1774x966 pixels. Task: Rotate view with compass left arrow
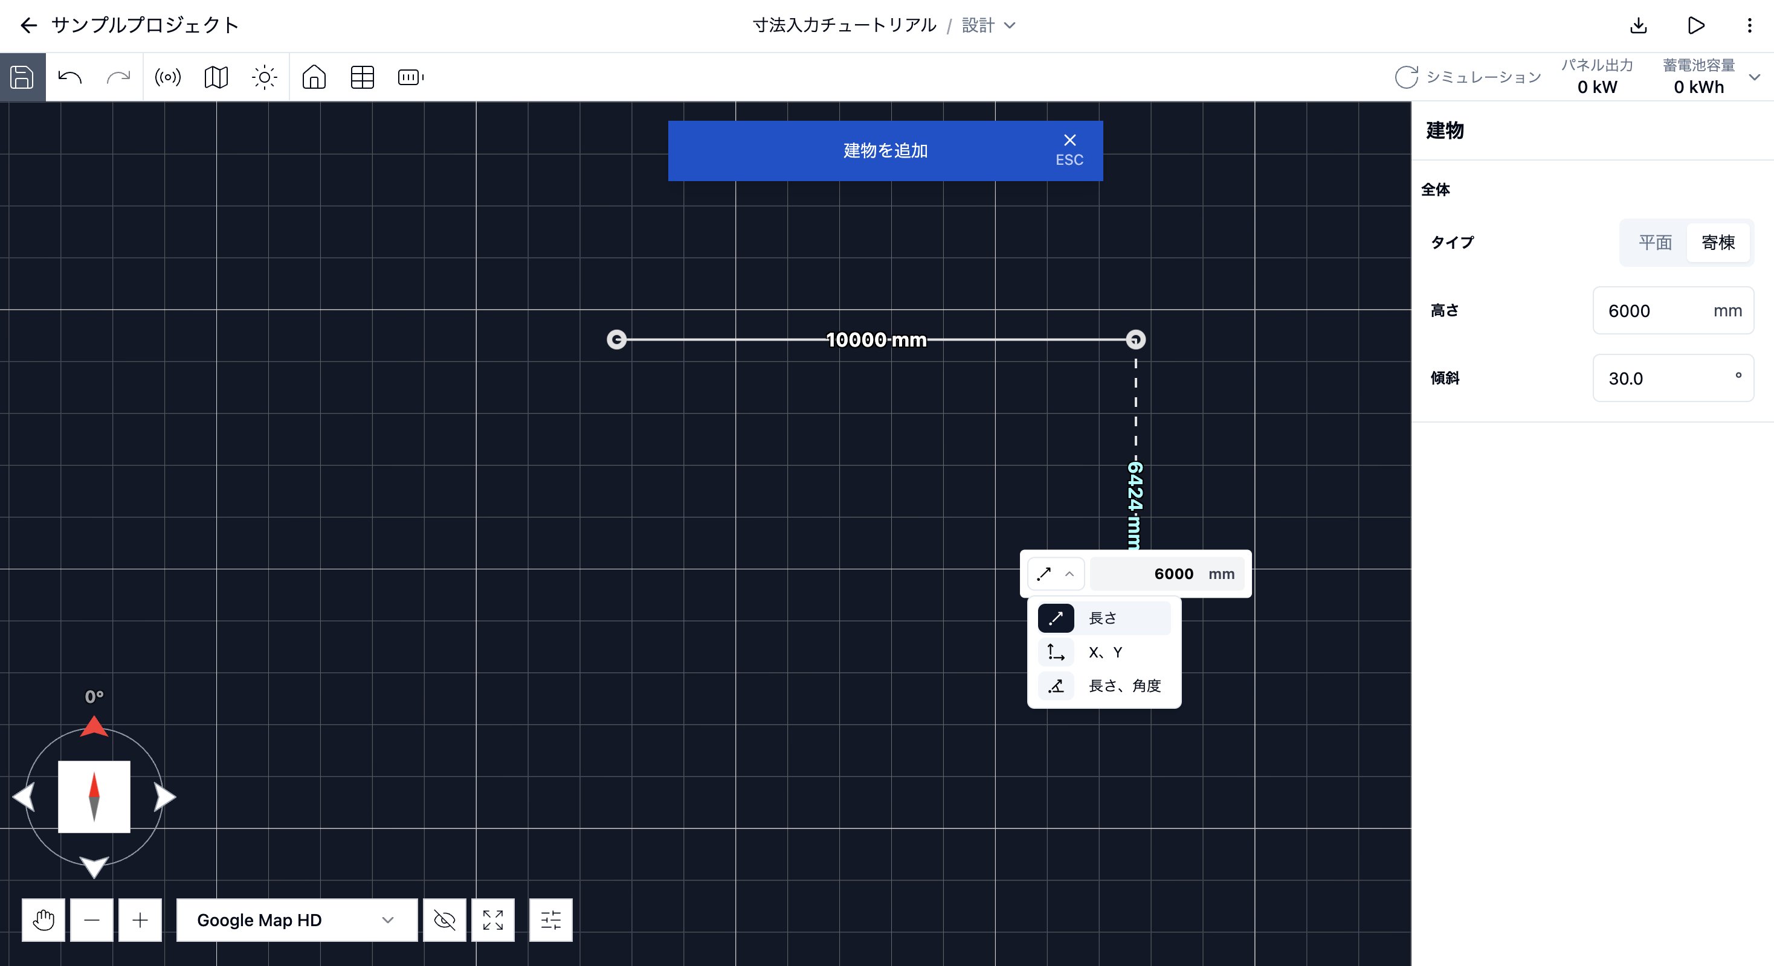click(x=24, y=797)
